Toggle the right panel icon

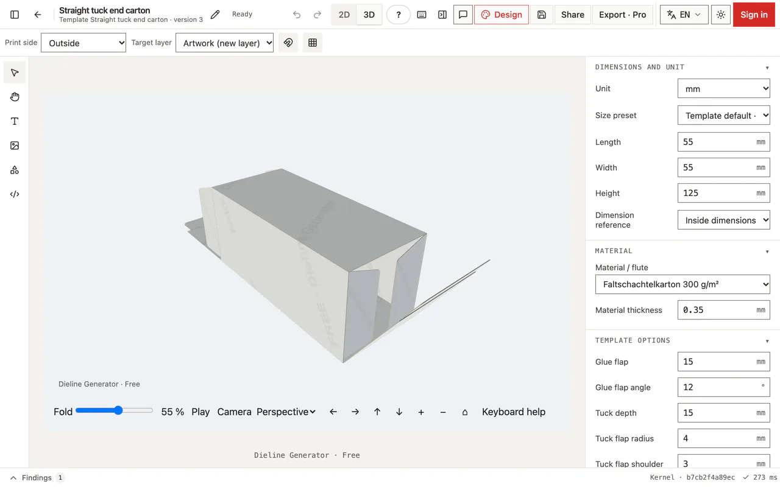click(x=442, y=15)
